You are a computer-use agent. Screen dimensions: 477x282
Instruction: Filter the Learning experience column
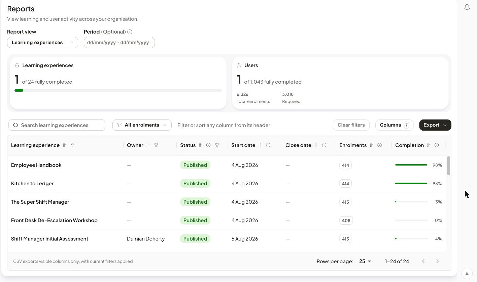[x=72, y=145]
